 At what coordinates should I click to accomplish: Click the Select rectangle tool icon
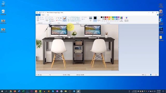47,18
